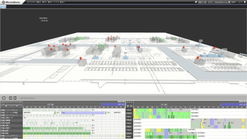The width and height of the screenshot is (247, 139).
Task: Select the 2号機_トリミングプレス equipment row
Action: [x=11, y=110]
